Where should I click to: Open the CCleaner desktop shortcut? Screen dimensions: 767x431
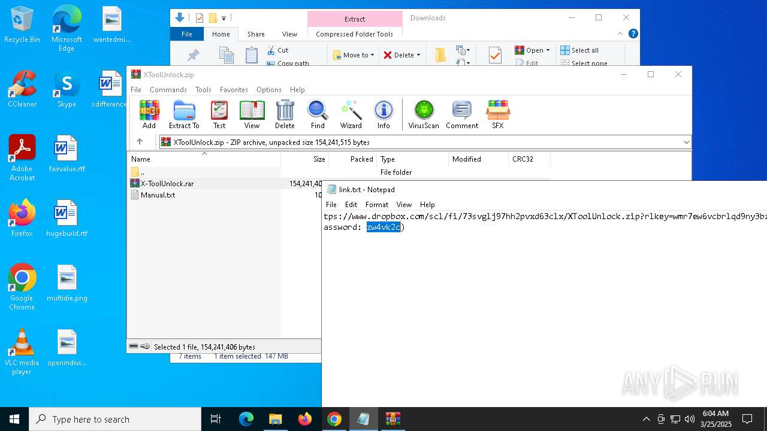(x=22, y=90)
